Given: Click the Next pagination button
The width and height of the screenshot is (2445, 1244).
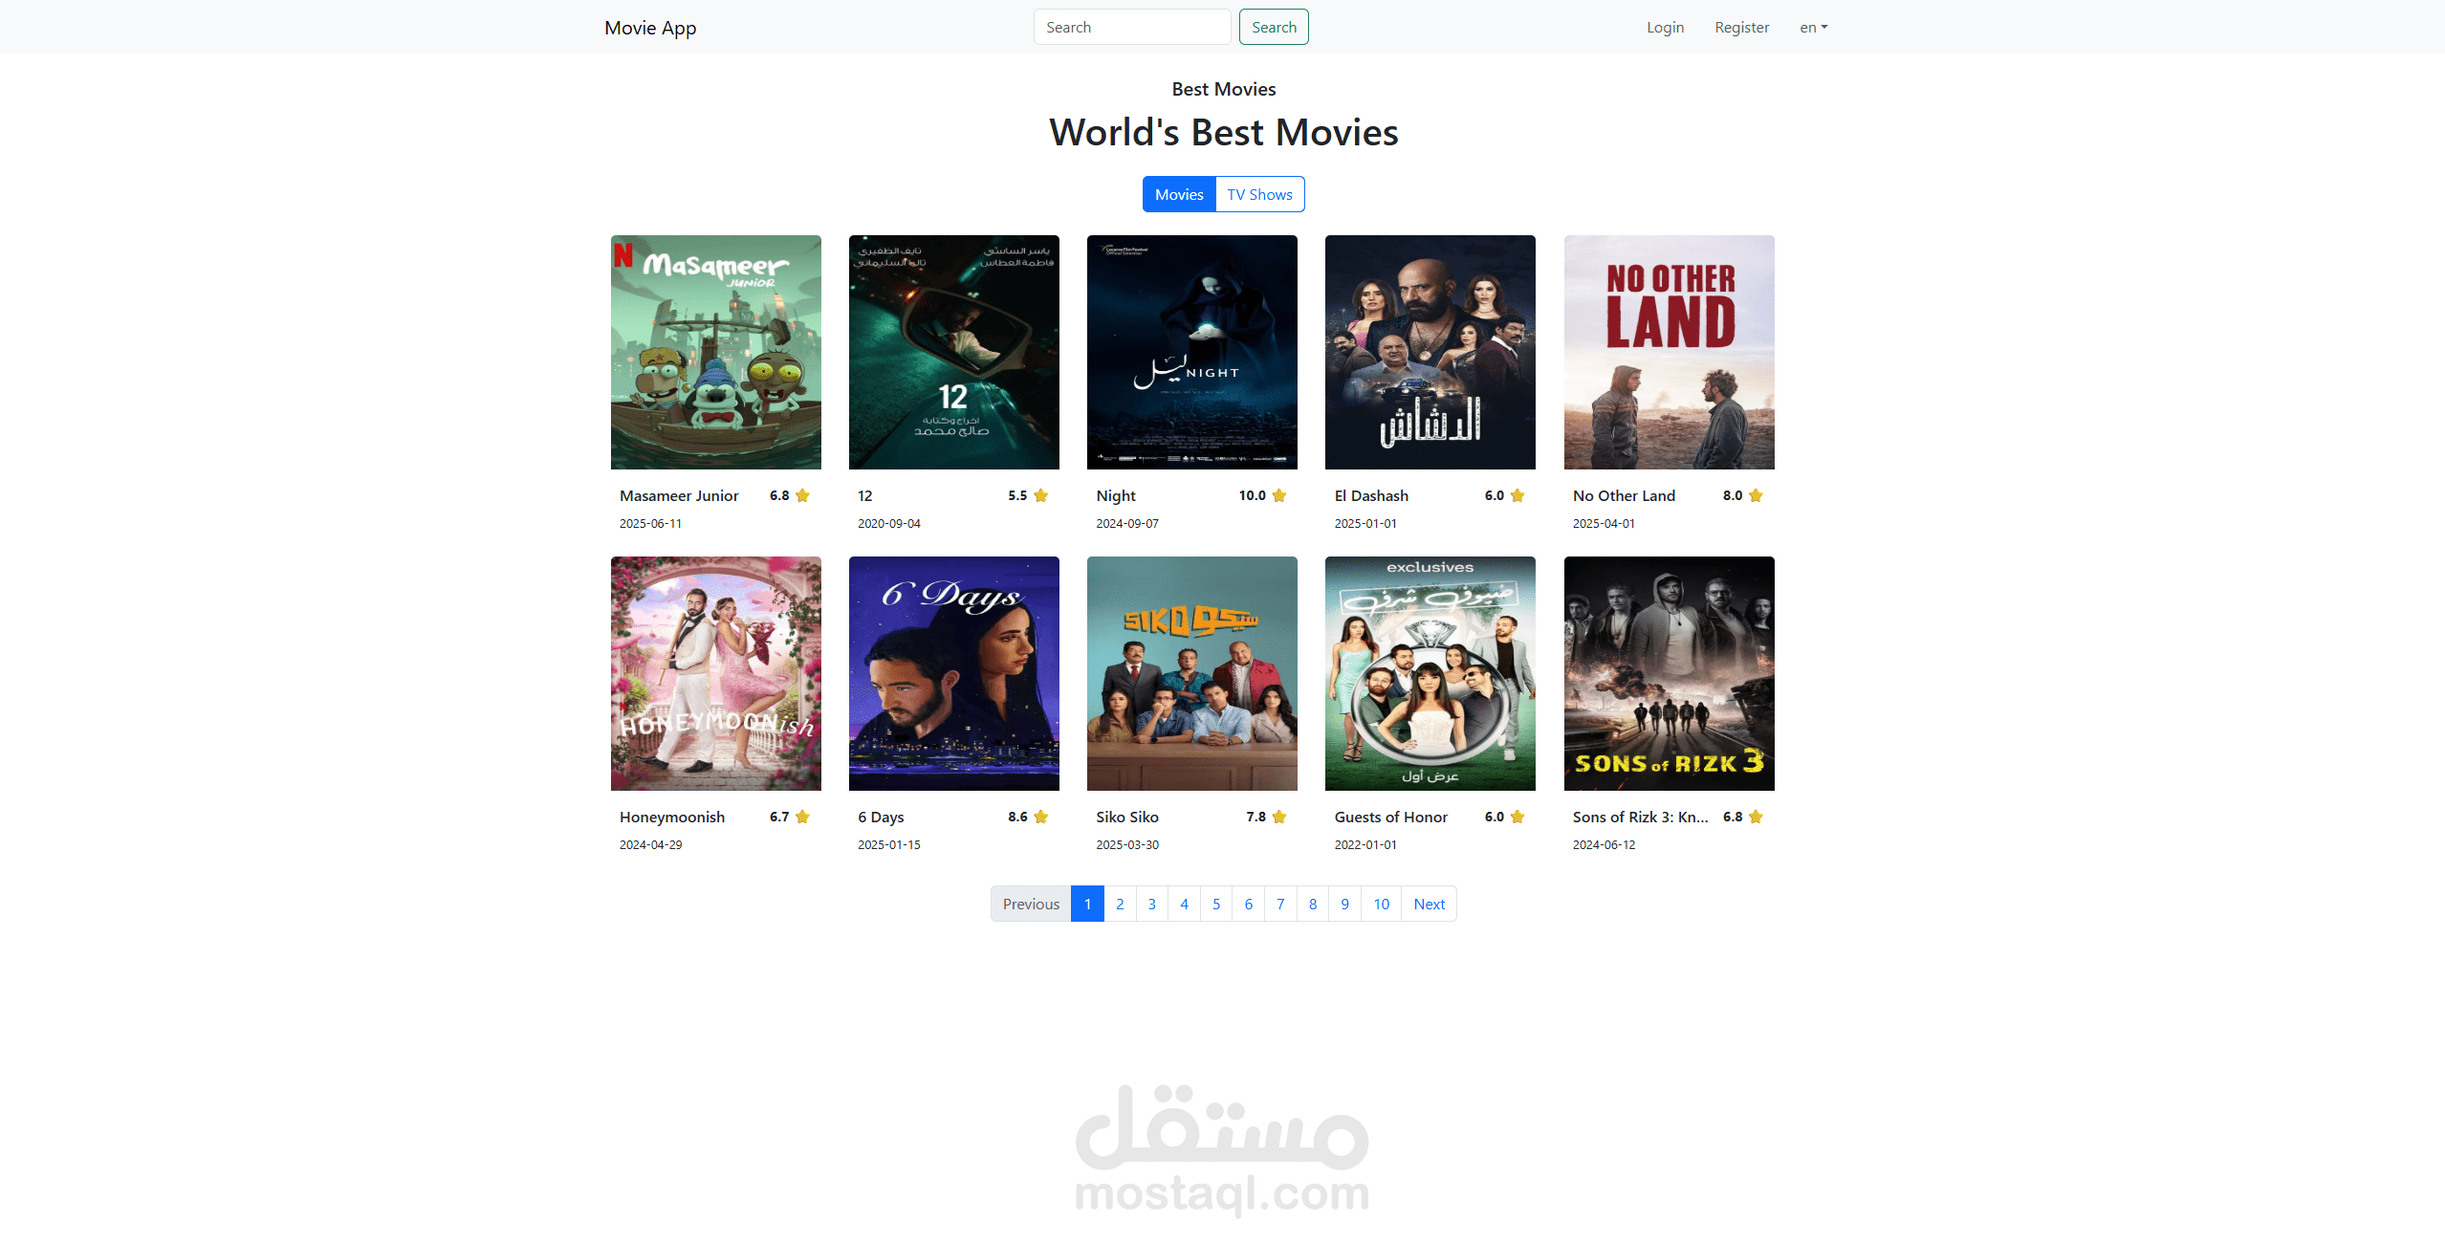Looking at the screenshot, I should click(1429, 904).
